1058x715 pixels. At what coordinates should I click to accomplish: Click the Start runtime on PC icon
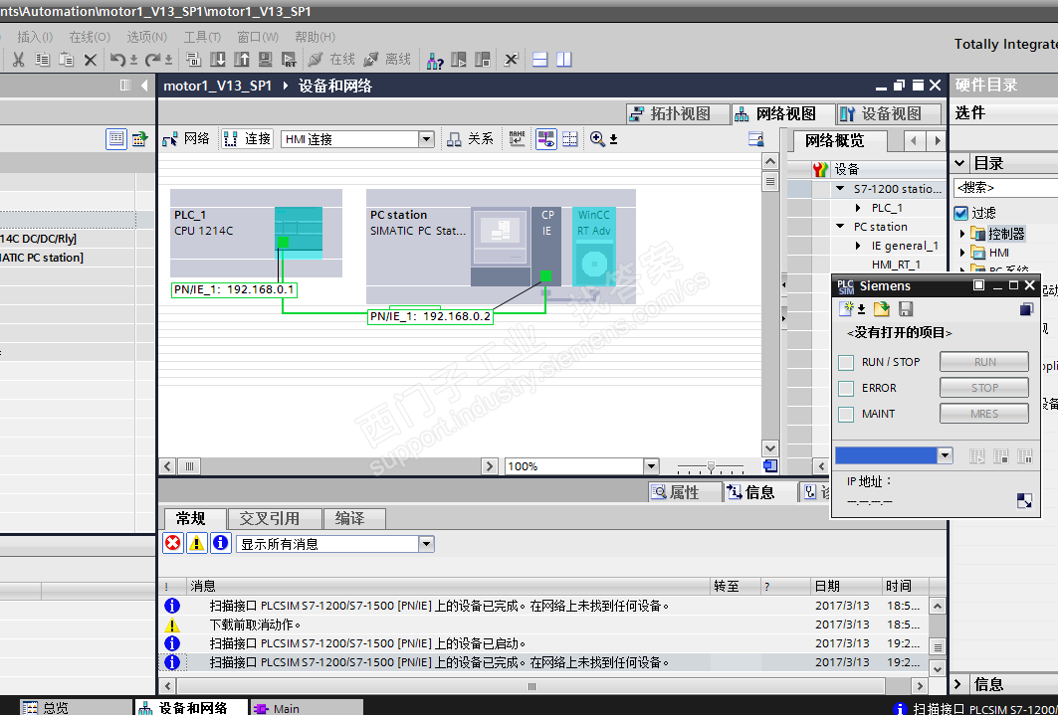point(289,60)
